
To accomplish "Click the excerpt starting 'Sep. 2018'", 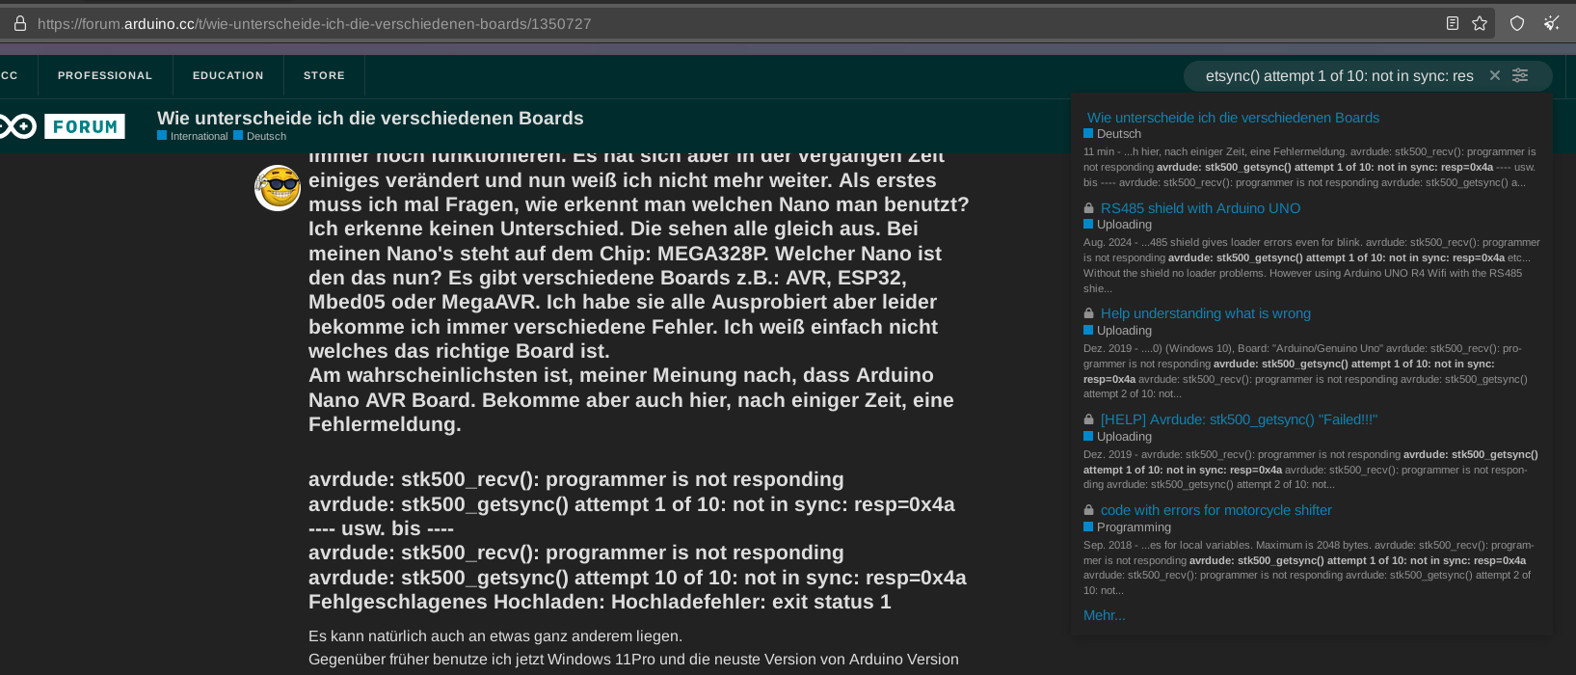I will (x=1309, y=568).
